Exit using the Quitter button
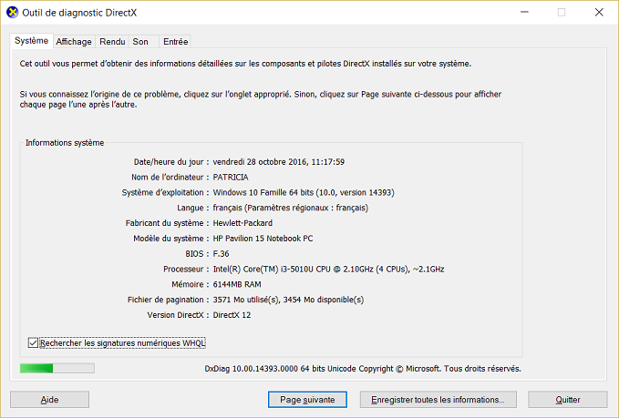 567,400
